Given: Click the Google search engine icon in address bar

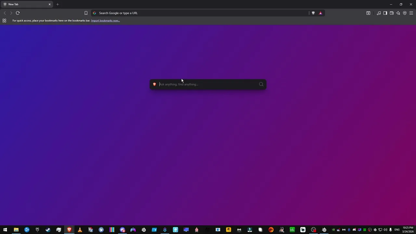Looking at the screenshot, I should click(x=95, y=13).
